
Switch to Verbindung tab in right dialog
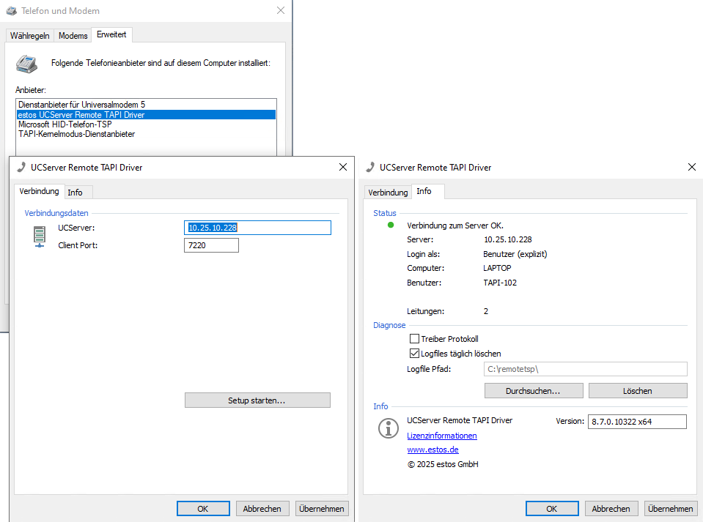point(388,193)
